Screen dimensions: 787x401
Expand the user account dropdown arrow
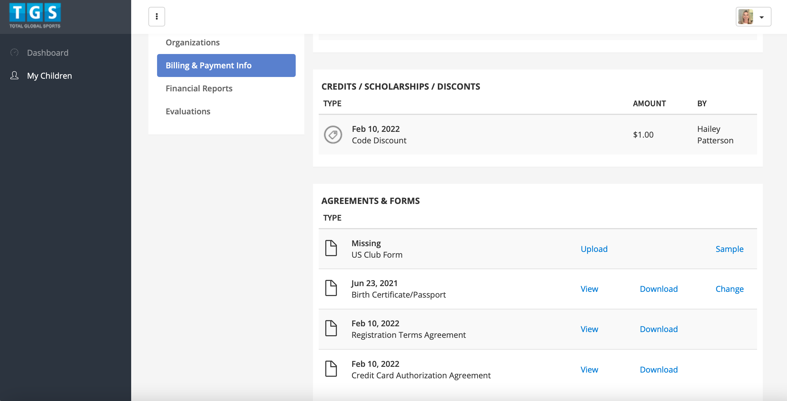[762, 18]
